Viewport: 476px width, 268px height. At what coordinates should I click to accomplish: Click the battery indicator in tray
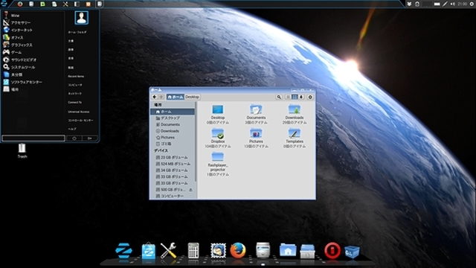tap(437, 4)
